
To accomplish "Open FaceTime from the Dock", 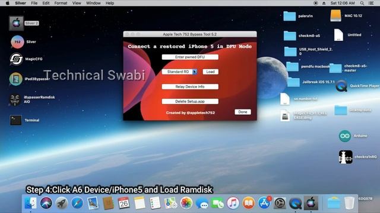I will click(217, 203).
